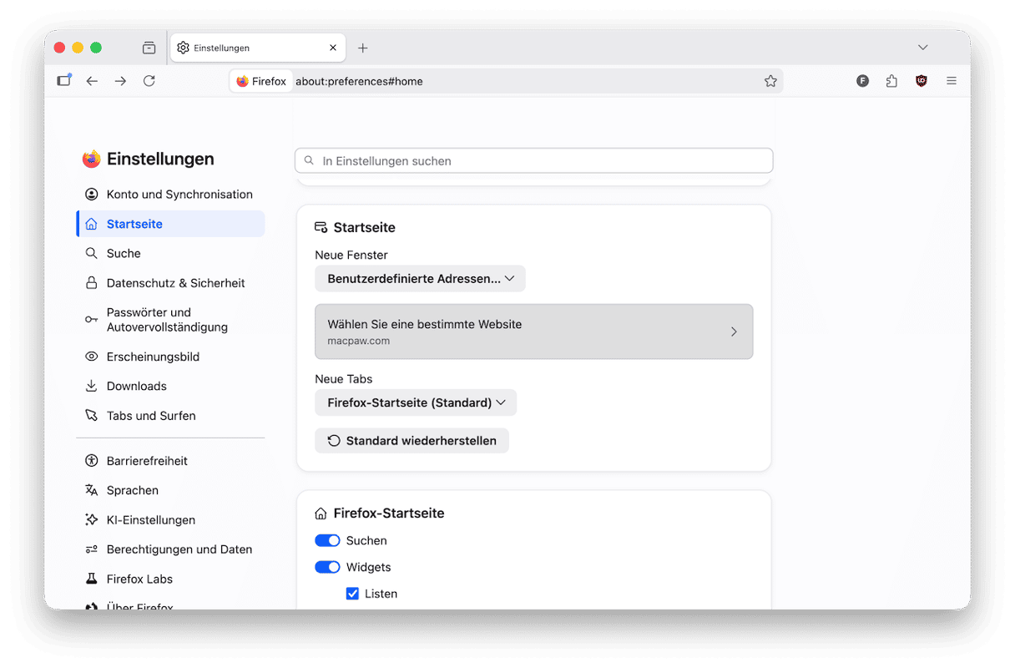Screen dimensions: 1015x668
Task: Bookmark this page with the star icon
Action: tap(770, 81)
